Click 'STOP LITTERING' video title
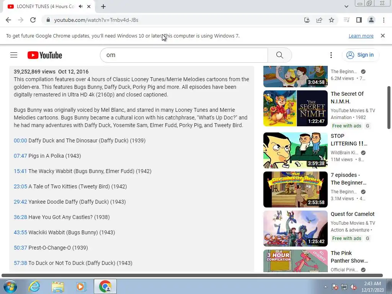 pyautogui.click(x=349, y=140)
